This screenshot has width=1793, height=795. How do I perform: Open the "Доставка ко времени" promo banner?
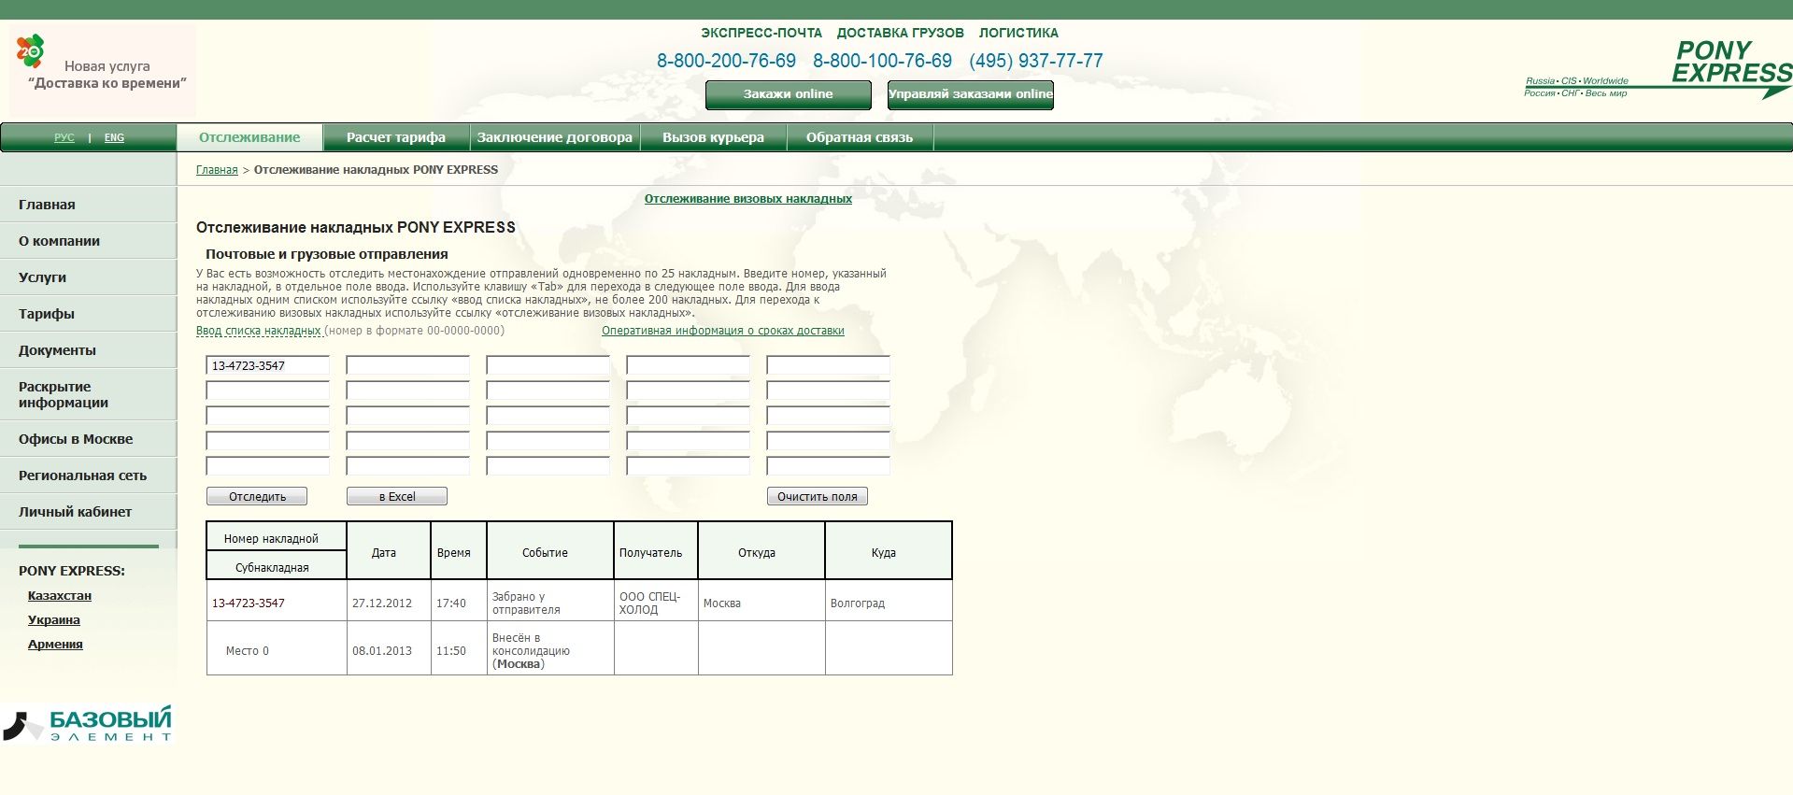[103, 70]
